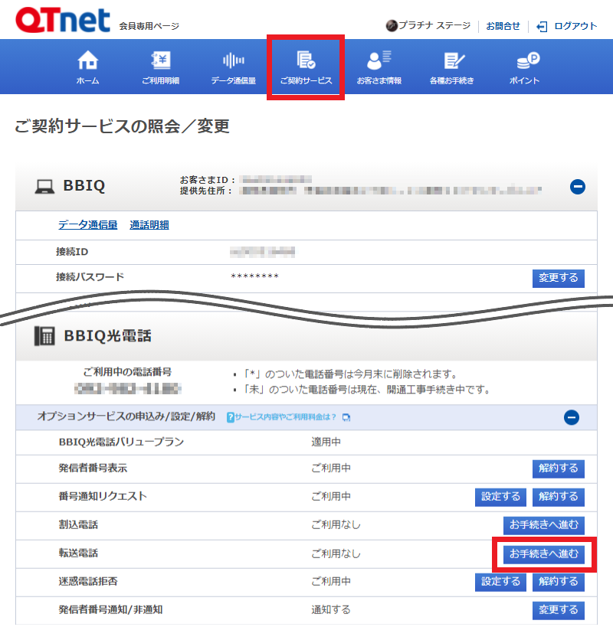Click 解約する for 迷惑電話拒否
Screen dimensions: 613x627
pyautogui.click(x=558, y=582)
